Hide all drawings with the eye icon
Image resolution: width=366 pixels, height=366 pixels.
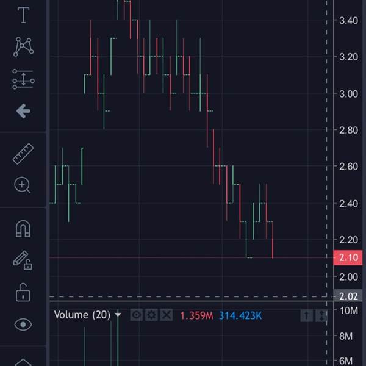pyautogui.click(x=23, y=325)
